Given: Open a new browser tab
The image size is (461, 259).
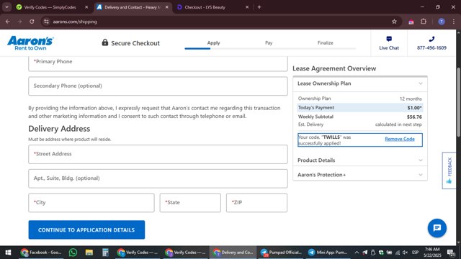Looking at the screenshot, I should (259, 7).
